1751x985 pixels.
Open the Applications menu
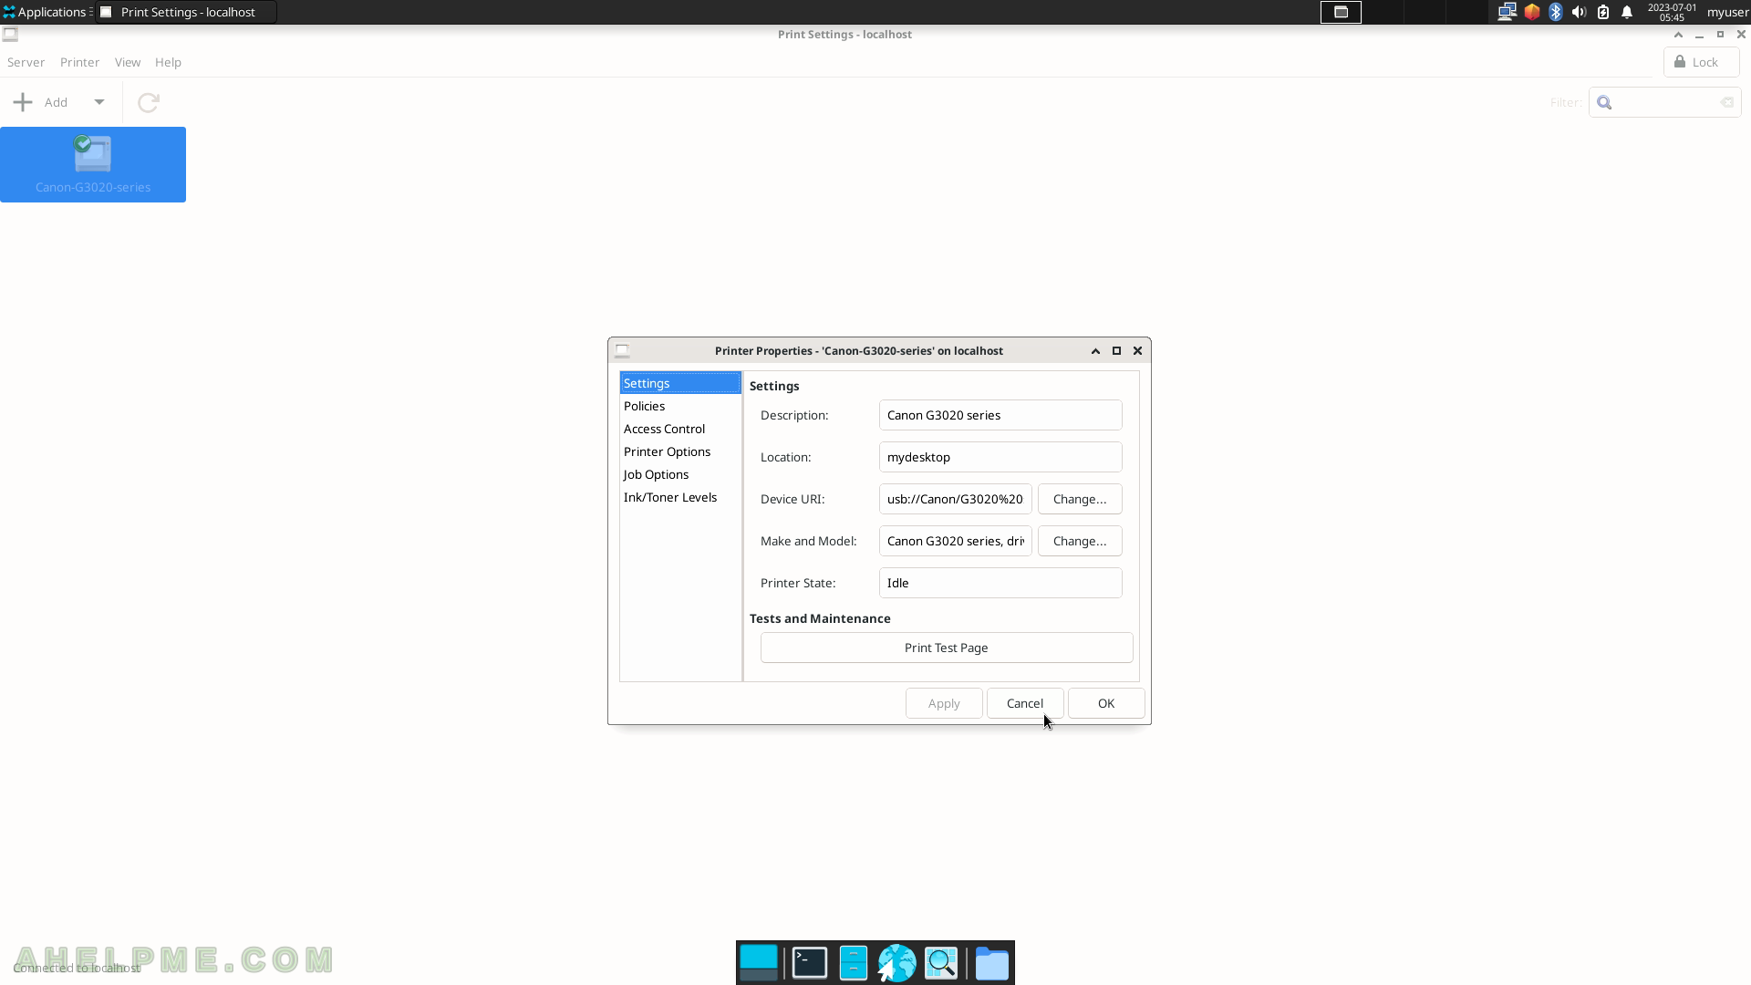click(x=45, y=12)
